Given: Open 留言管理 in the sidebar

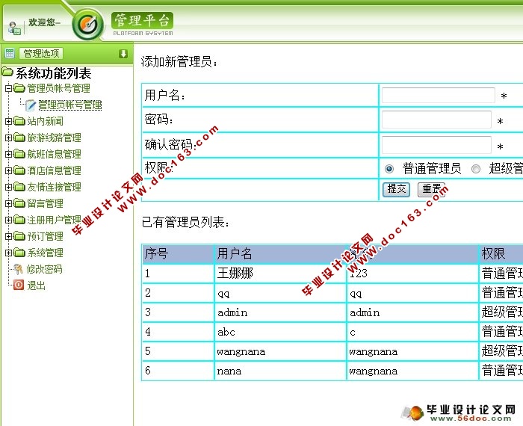Looking at the screenshot, I should pos(45,203).
